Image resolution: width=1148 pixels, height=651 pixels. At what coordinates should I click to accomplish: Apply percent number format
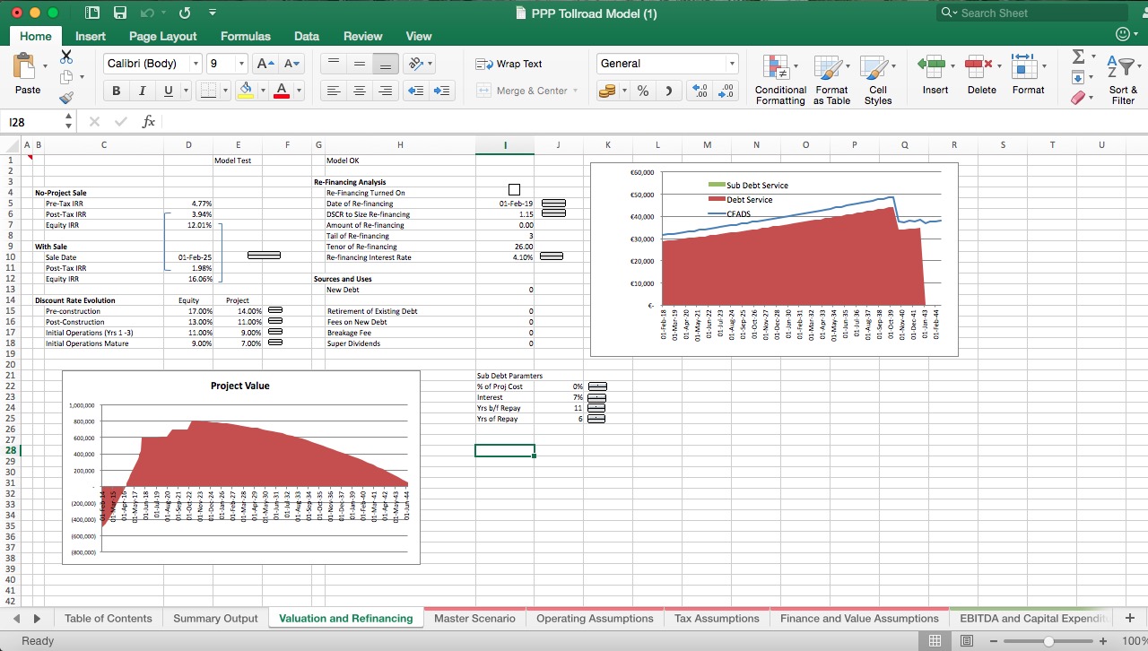pos(642,90)
